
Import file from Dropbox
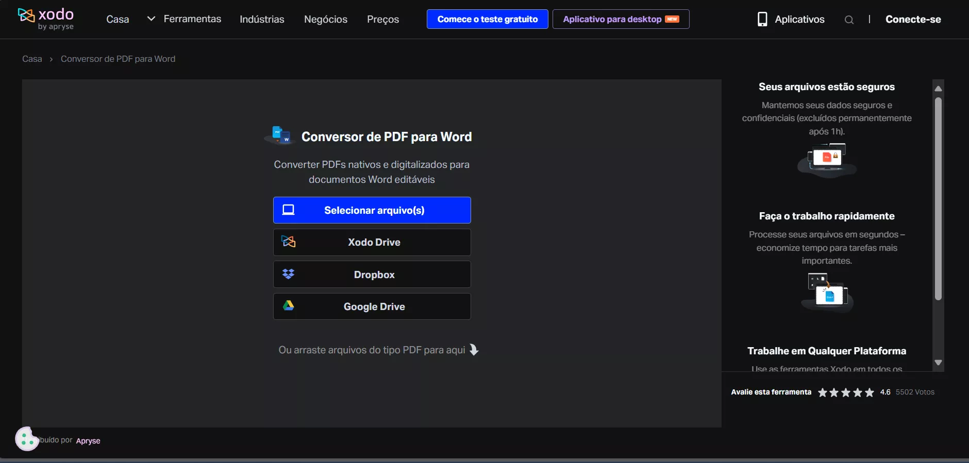click(372, 275)
